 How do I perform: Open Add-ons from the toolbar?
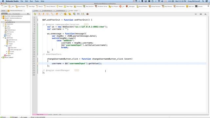pyautogui.click(x=190, y=7)
